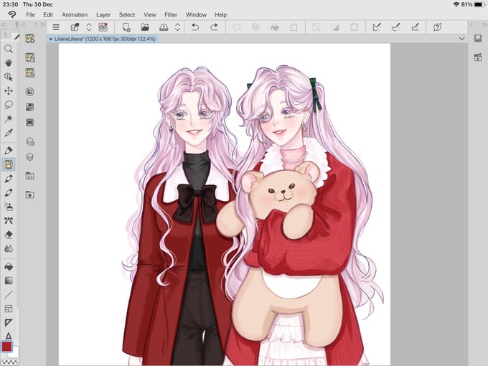Open the hamburger menu in command bar

(56, 27)
